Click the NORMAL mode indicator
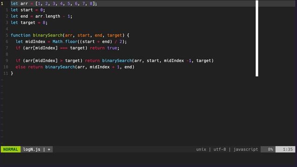Screen dimensions: 297x167 [11, 149]
